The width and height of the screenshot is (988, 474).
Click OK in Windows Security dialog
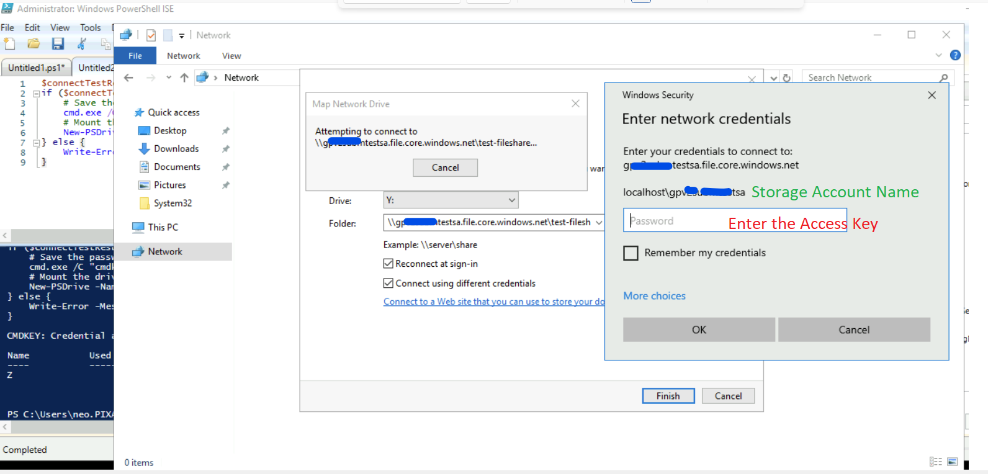(x=699, y=329)
